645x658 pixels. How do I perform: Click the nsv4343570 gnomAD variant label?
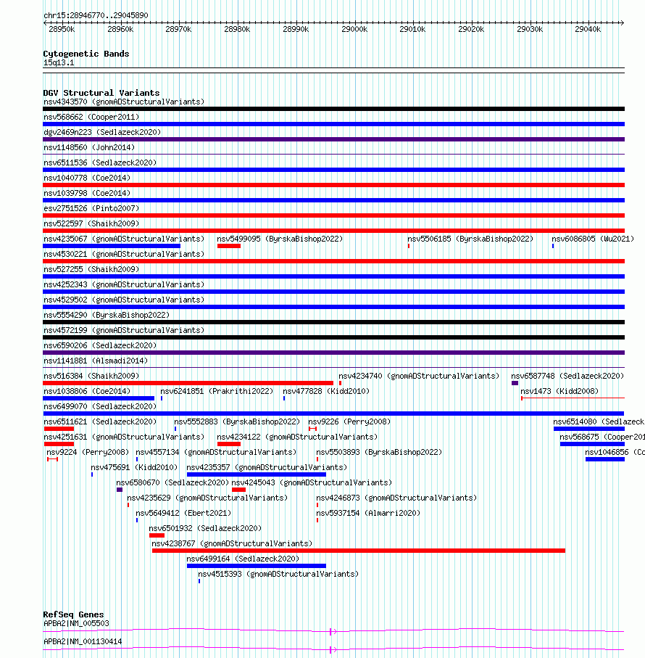[x=124, y=102]
